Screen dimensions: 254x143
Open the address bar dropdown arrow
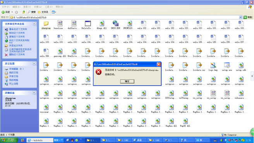point(240,17)
